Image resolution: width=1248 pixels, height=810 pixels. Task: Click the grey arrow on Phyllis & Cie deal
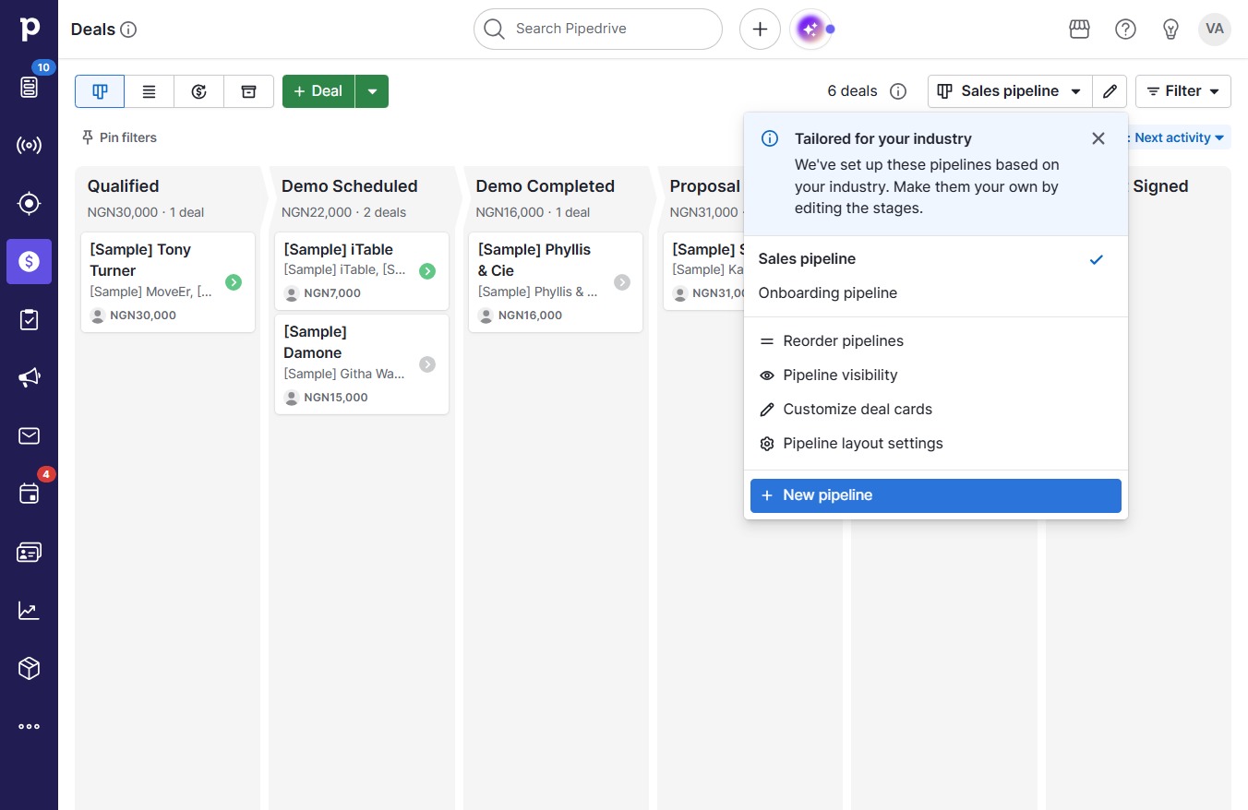tap(622, 282)
